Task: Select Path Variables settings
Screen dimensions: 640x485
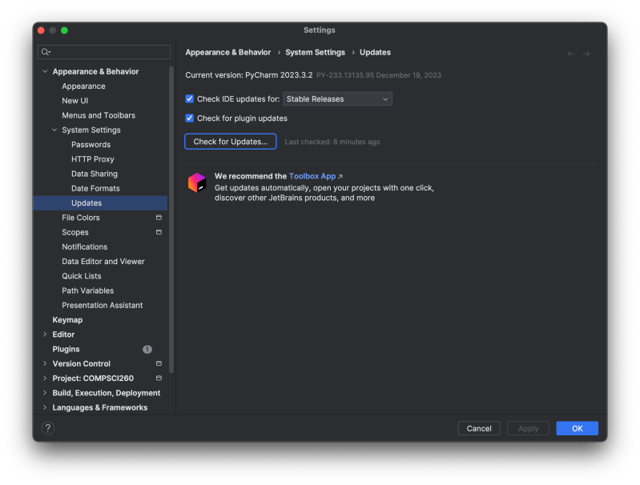Action: pos(88,291)
